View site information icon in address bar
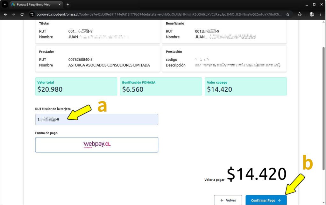The image size is (326, 205). click(x=32, y=14)
